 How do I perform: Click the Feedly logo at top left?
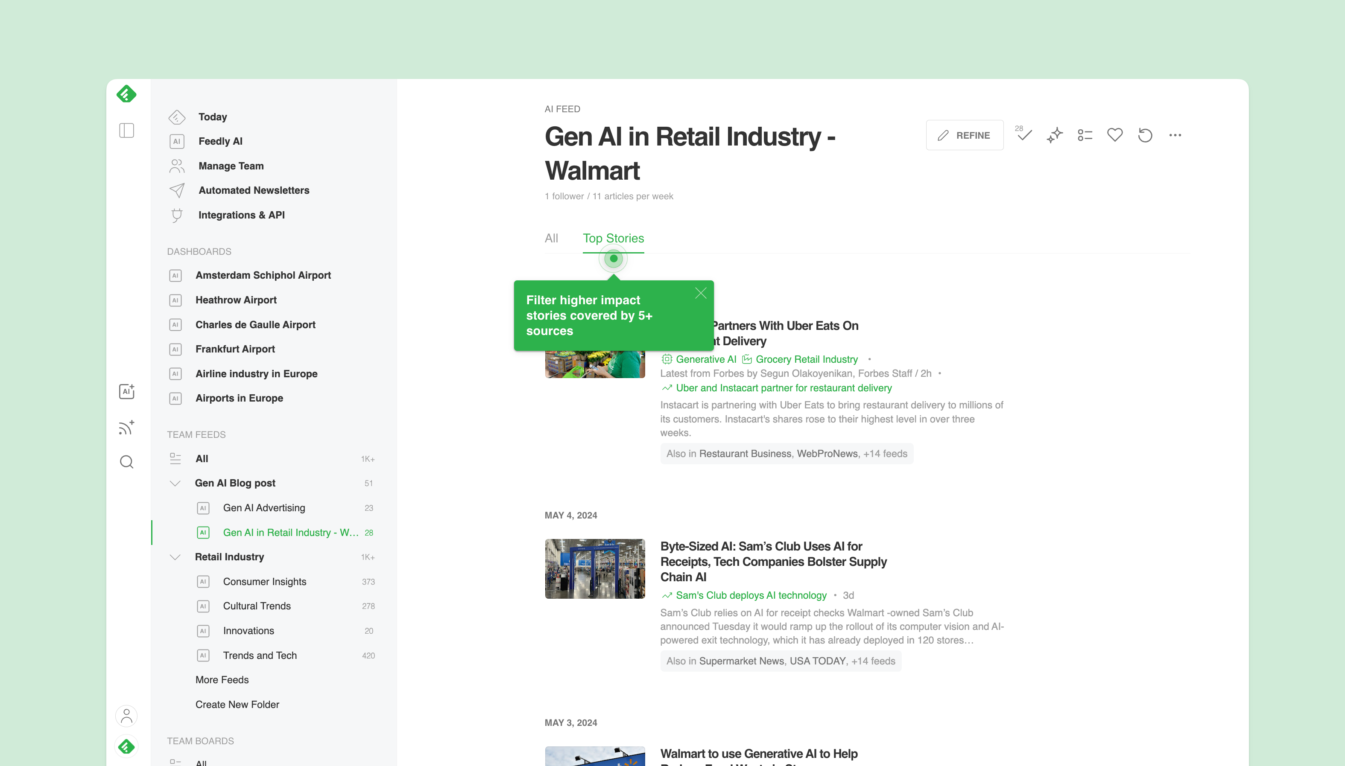pos(126,94)
